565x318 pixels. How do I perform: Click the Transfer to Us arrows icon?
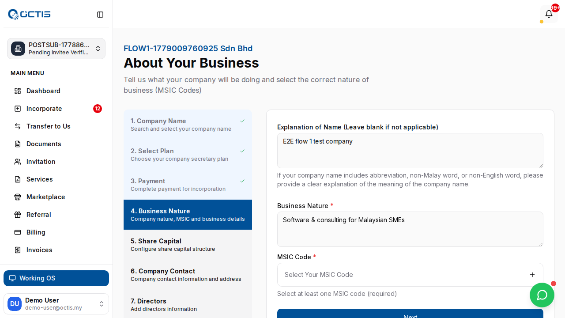18,126
